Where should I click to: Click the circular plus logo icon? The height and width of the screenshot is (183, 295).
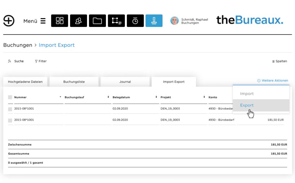pyautogui.click(x=9, y=21)
